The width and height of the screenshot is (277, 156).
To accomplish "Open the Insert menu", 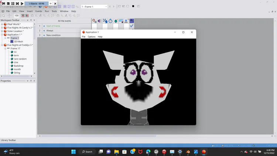I will 30,11.
